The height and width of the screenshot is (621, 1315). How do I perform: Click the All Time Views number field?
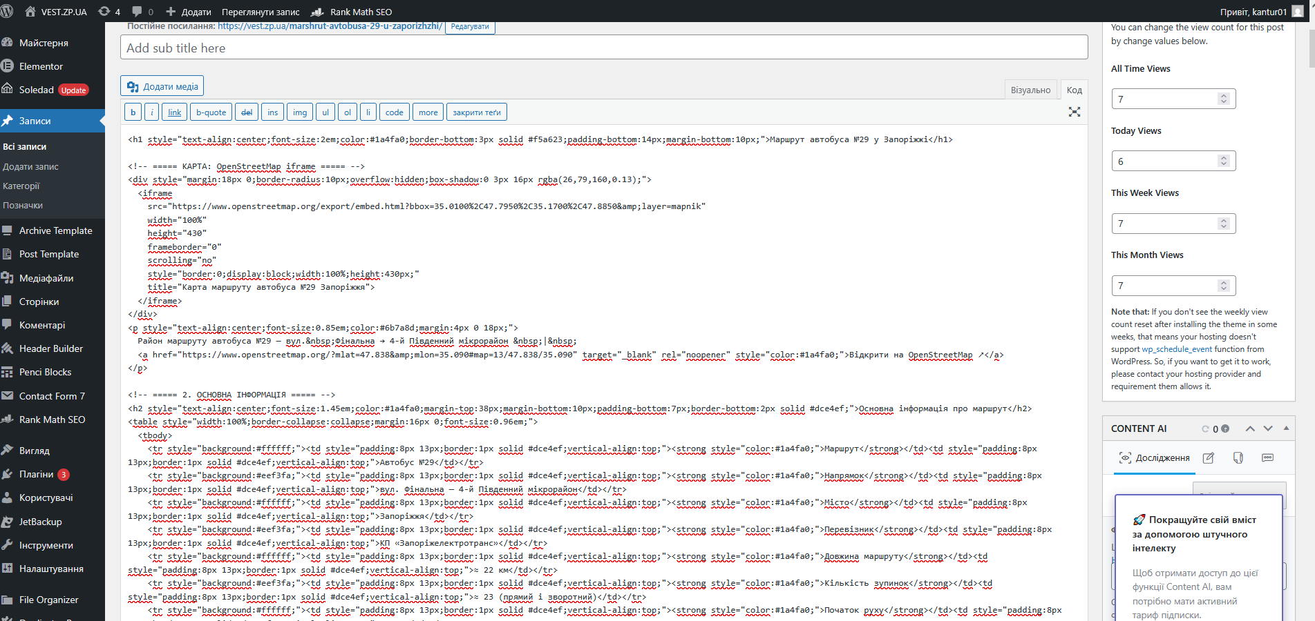point(1173,99)
